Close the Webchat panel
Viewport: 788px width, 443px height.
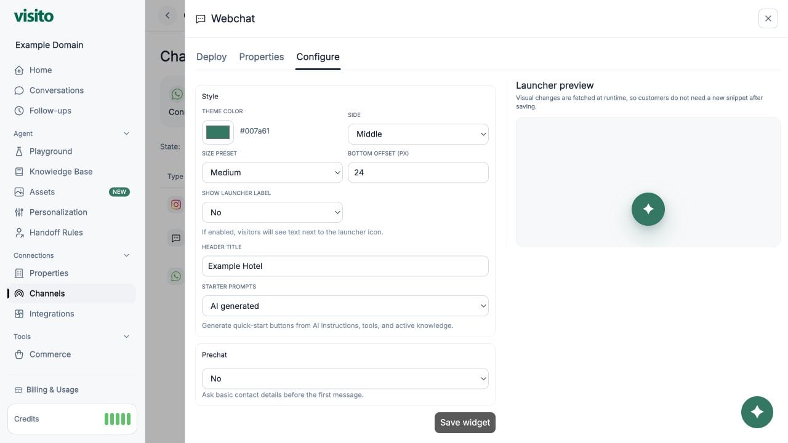pos(768,18)
